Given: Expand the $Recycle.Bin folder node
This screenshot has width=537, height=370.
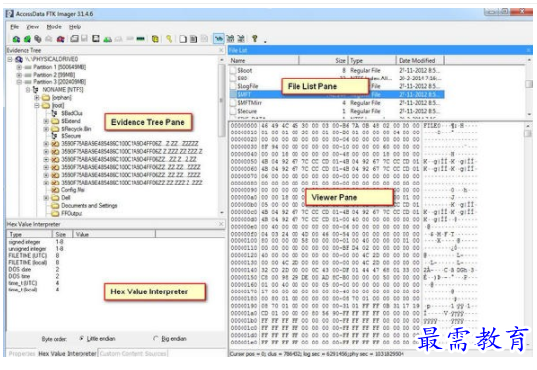Looking at the screenshot, I should (46, 129).
